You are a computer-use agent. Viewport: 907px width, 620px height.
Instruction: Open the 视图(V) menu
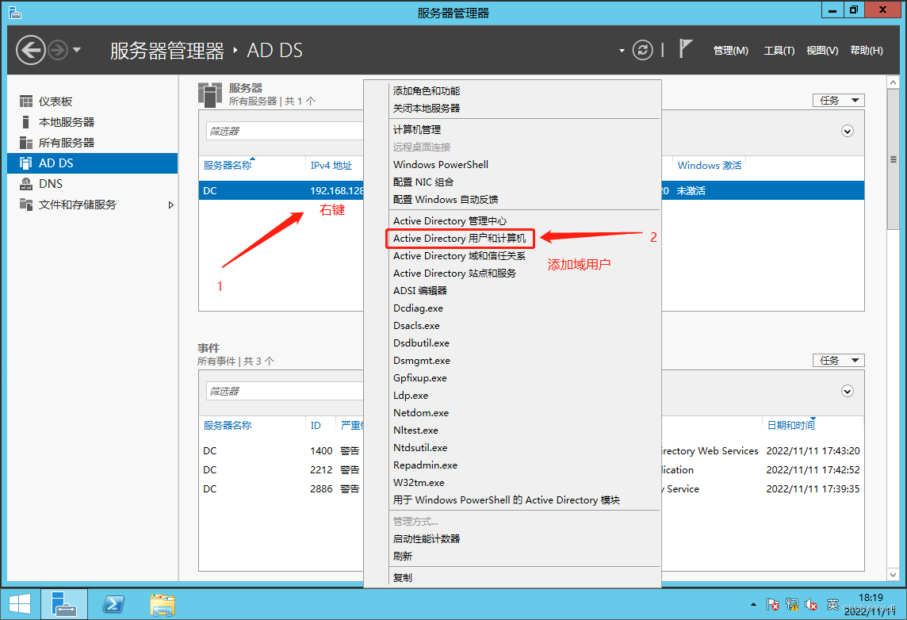[x=822, y=50]
